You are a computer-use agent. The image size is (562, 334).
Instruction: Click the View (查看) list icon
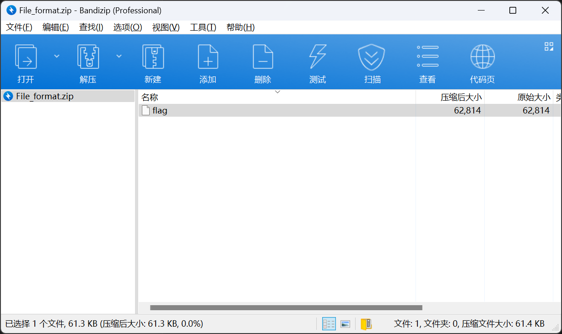coord(427,57)
